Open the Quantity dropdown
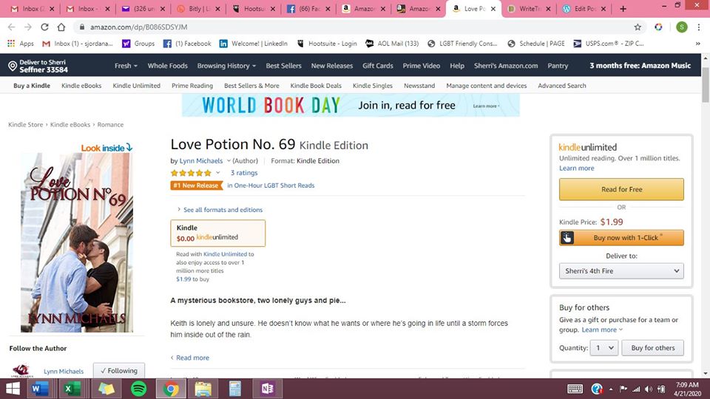The image size is (710, 399). 603,348
